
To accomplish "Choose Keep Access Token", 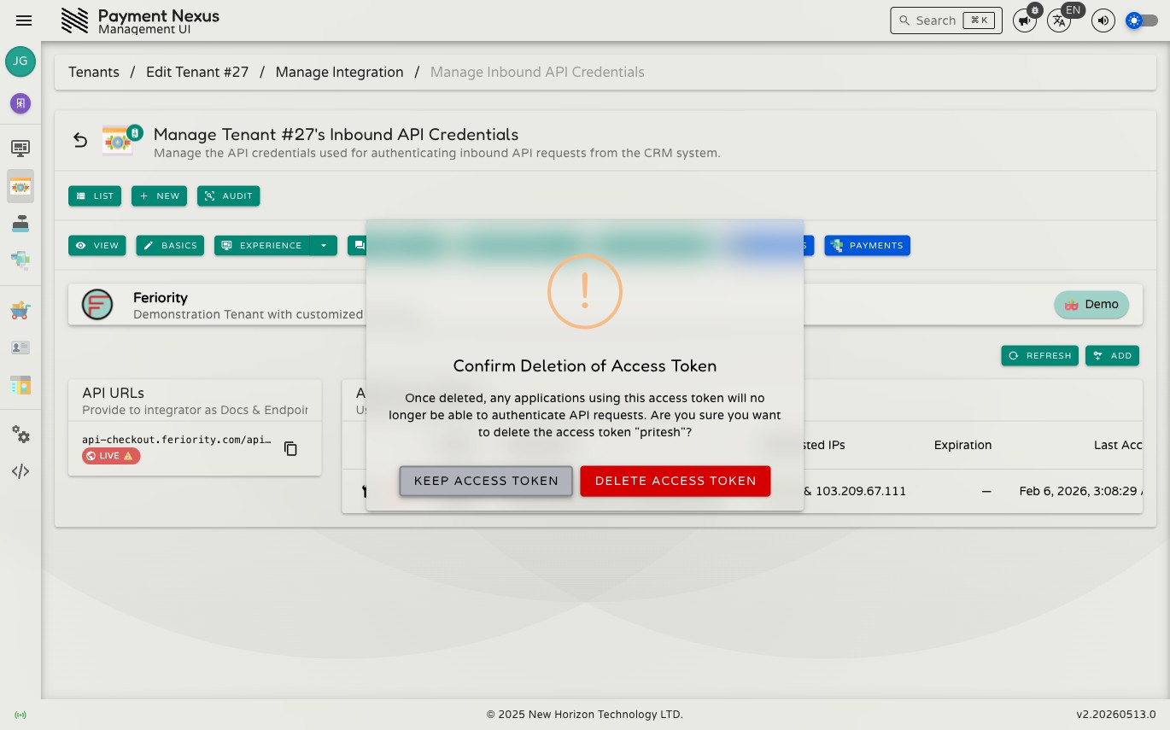I will click(x=486, y=481).
